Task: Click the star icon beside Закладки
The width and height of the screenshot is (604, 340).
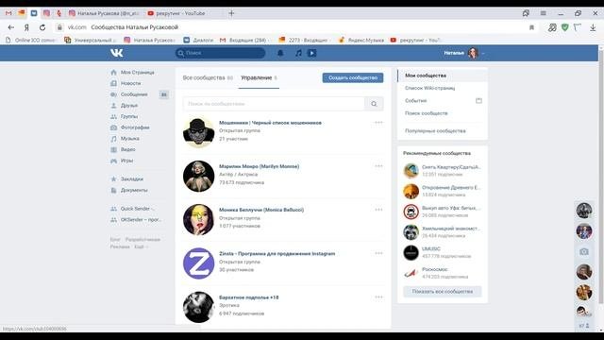Action: coord(113,178)
